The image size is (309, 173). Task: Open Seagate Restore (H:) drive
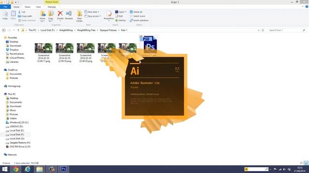click(20, 143)
